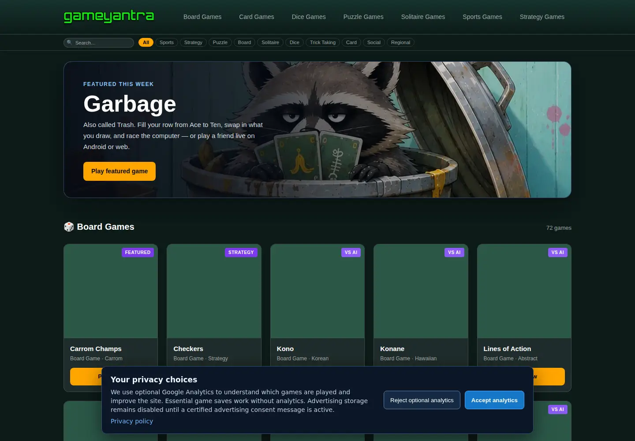
Task: Click the Kono card title
Action: [285, 349]
